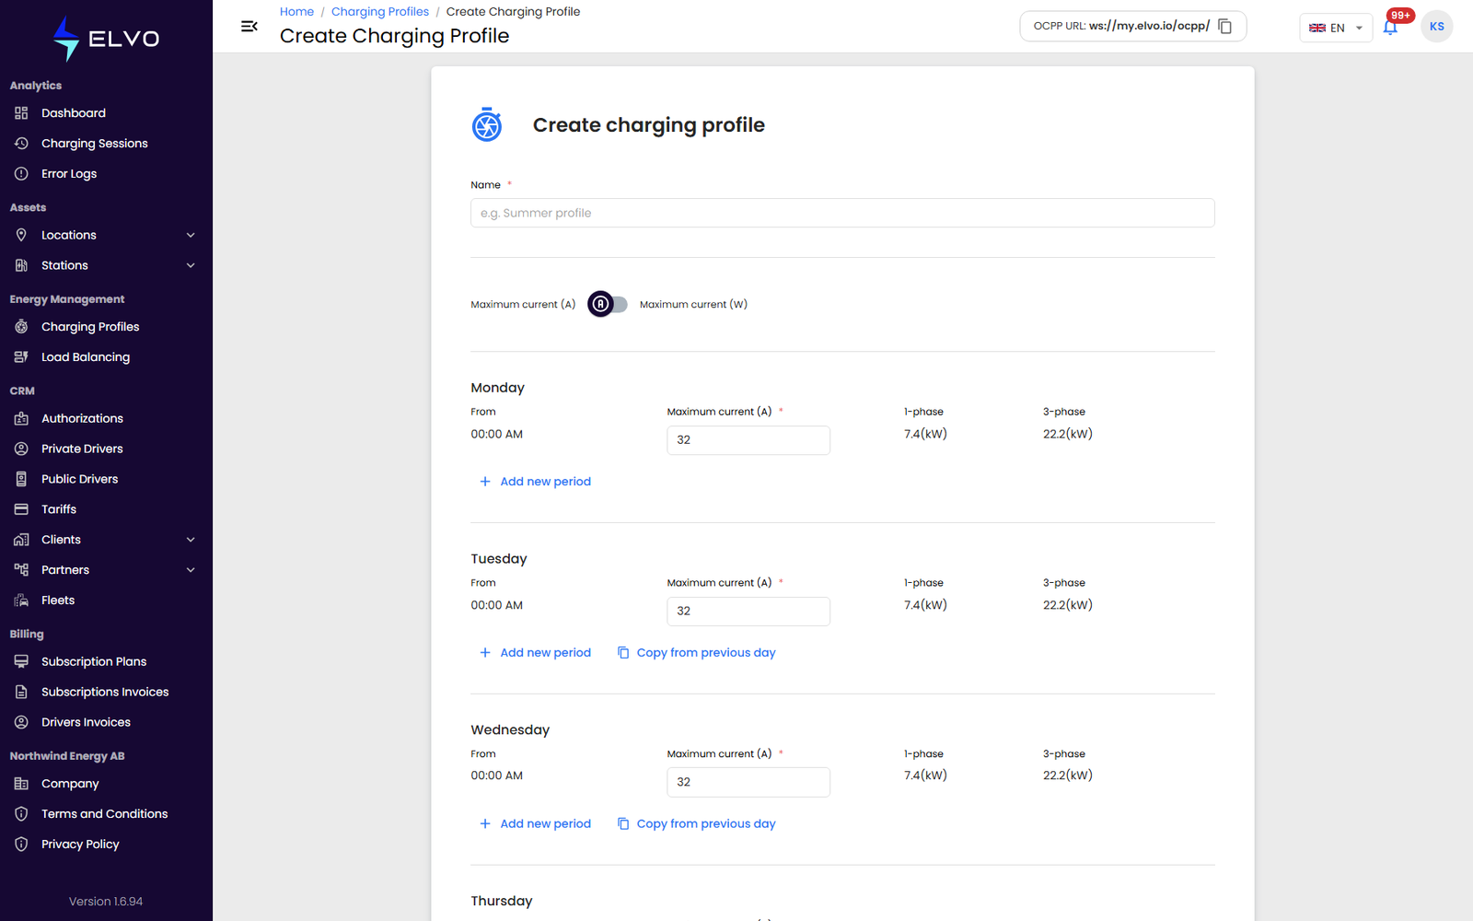Image resolution: width=1473 pixels, height=921 pixels.
Task: Click the Authorizations badge icon
Action: click(21, 418)
